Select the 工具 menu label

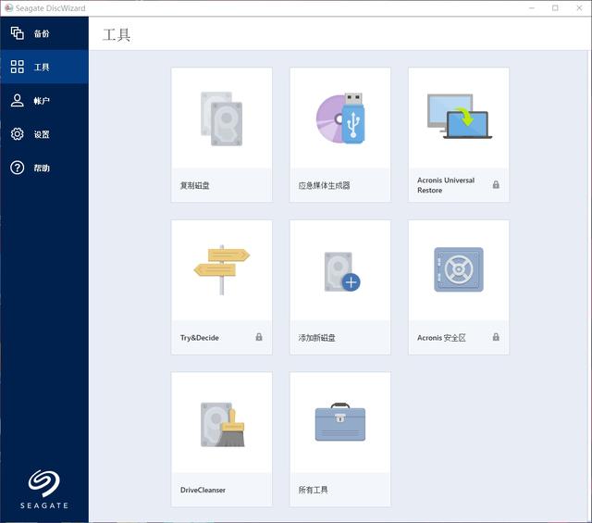42,68
